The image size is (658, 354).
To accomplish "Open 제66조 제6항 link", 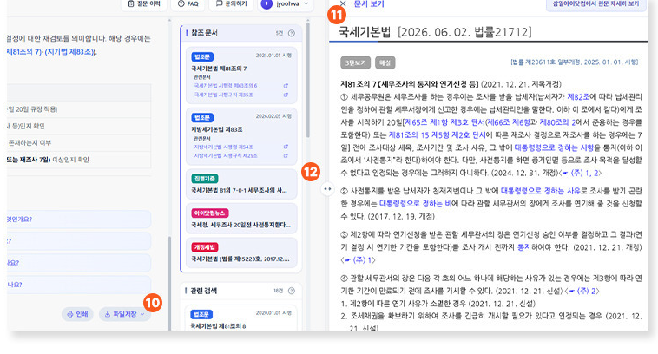I will click(x=508, y=122).
